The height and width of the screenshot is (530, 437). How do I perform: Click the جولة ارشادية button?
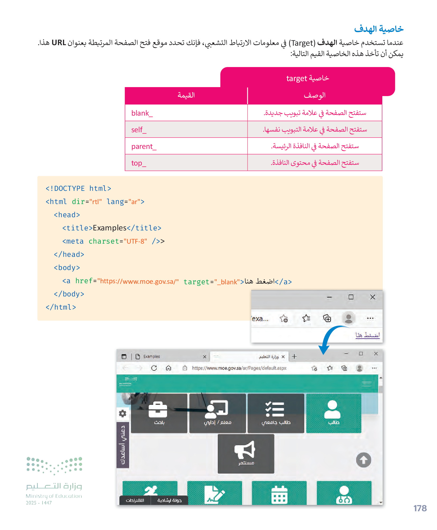169,500
